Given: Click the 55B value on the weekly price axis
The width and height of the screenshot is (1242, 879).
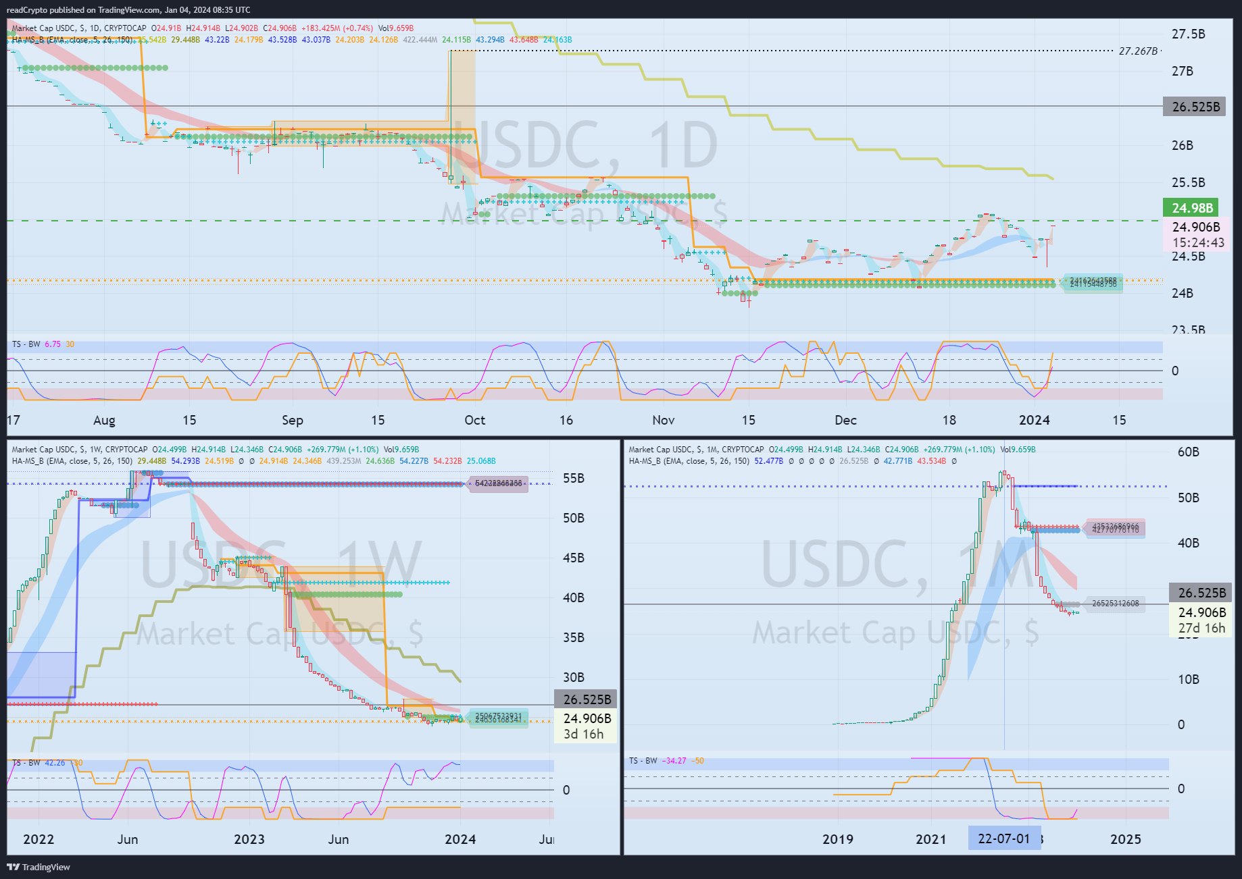Looking at the screenshot, I should click(x=573, y=479).
